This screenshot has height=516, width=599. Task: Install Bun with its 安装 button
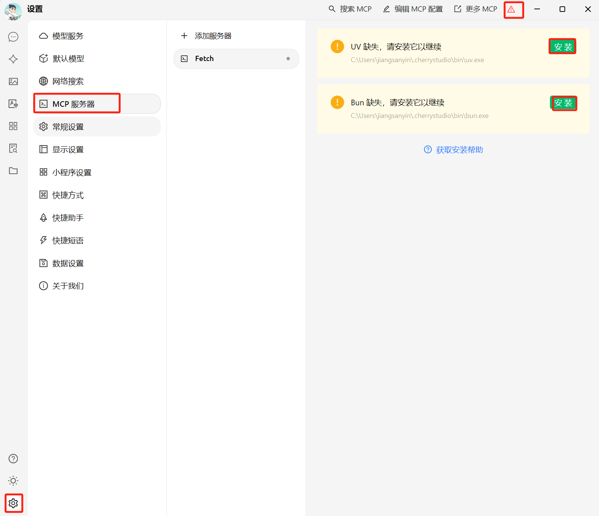coord(563,103)
